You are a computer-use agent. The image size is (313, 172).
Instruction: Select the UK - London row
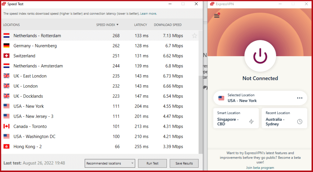pos(100,86)
